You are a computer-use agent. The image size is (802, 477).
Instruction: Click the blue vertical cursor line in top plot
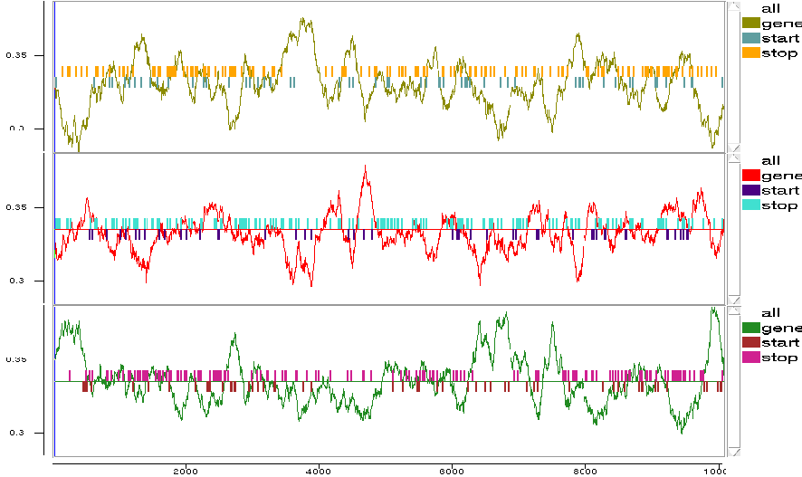(54, 72)
